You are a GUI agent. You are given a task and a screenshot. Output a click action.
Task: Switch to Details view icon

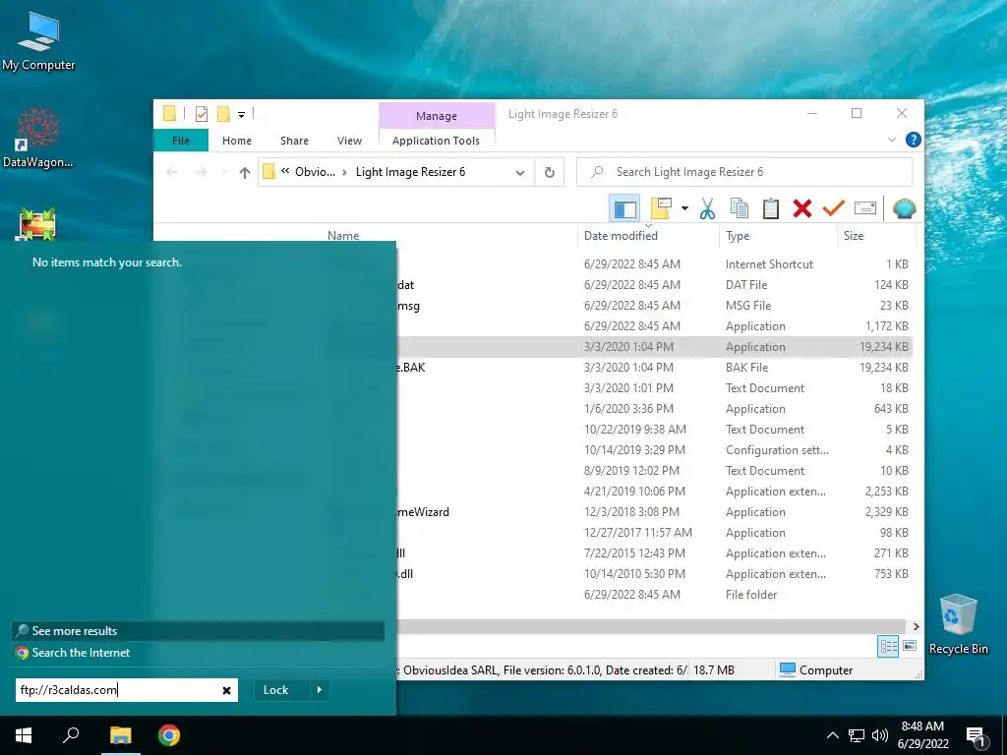click(888, 646)
